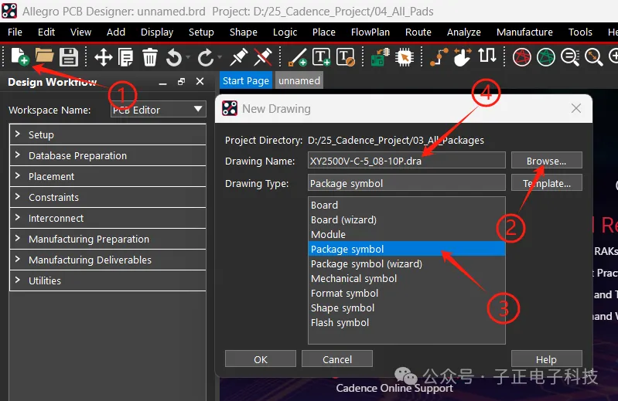Click the Copy toolbar icon
The height and width of the screenshot is (401, 618).
click(126, 57)
